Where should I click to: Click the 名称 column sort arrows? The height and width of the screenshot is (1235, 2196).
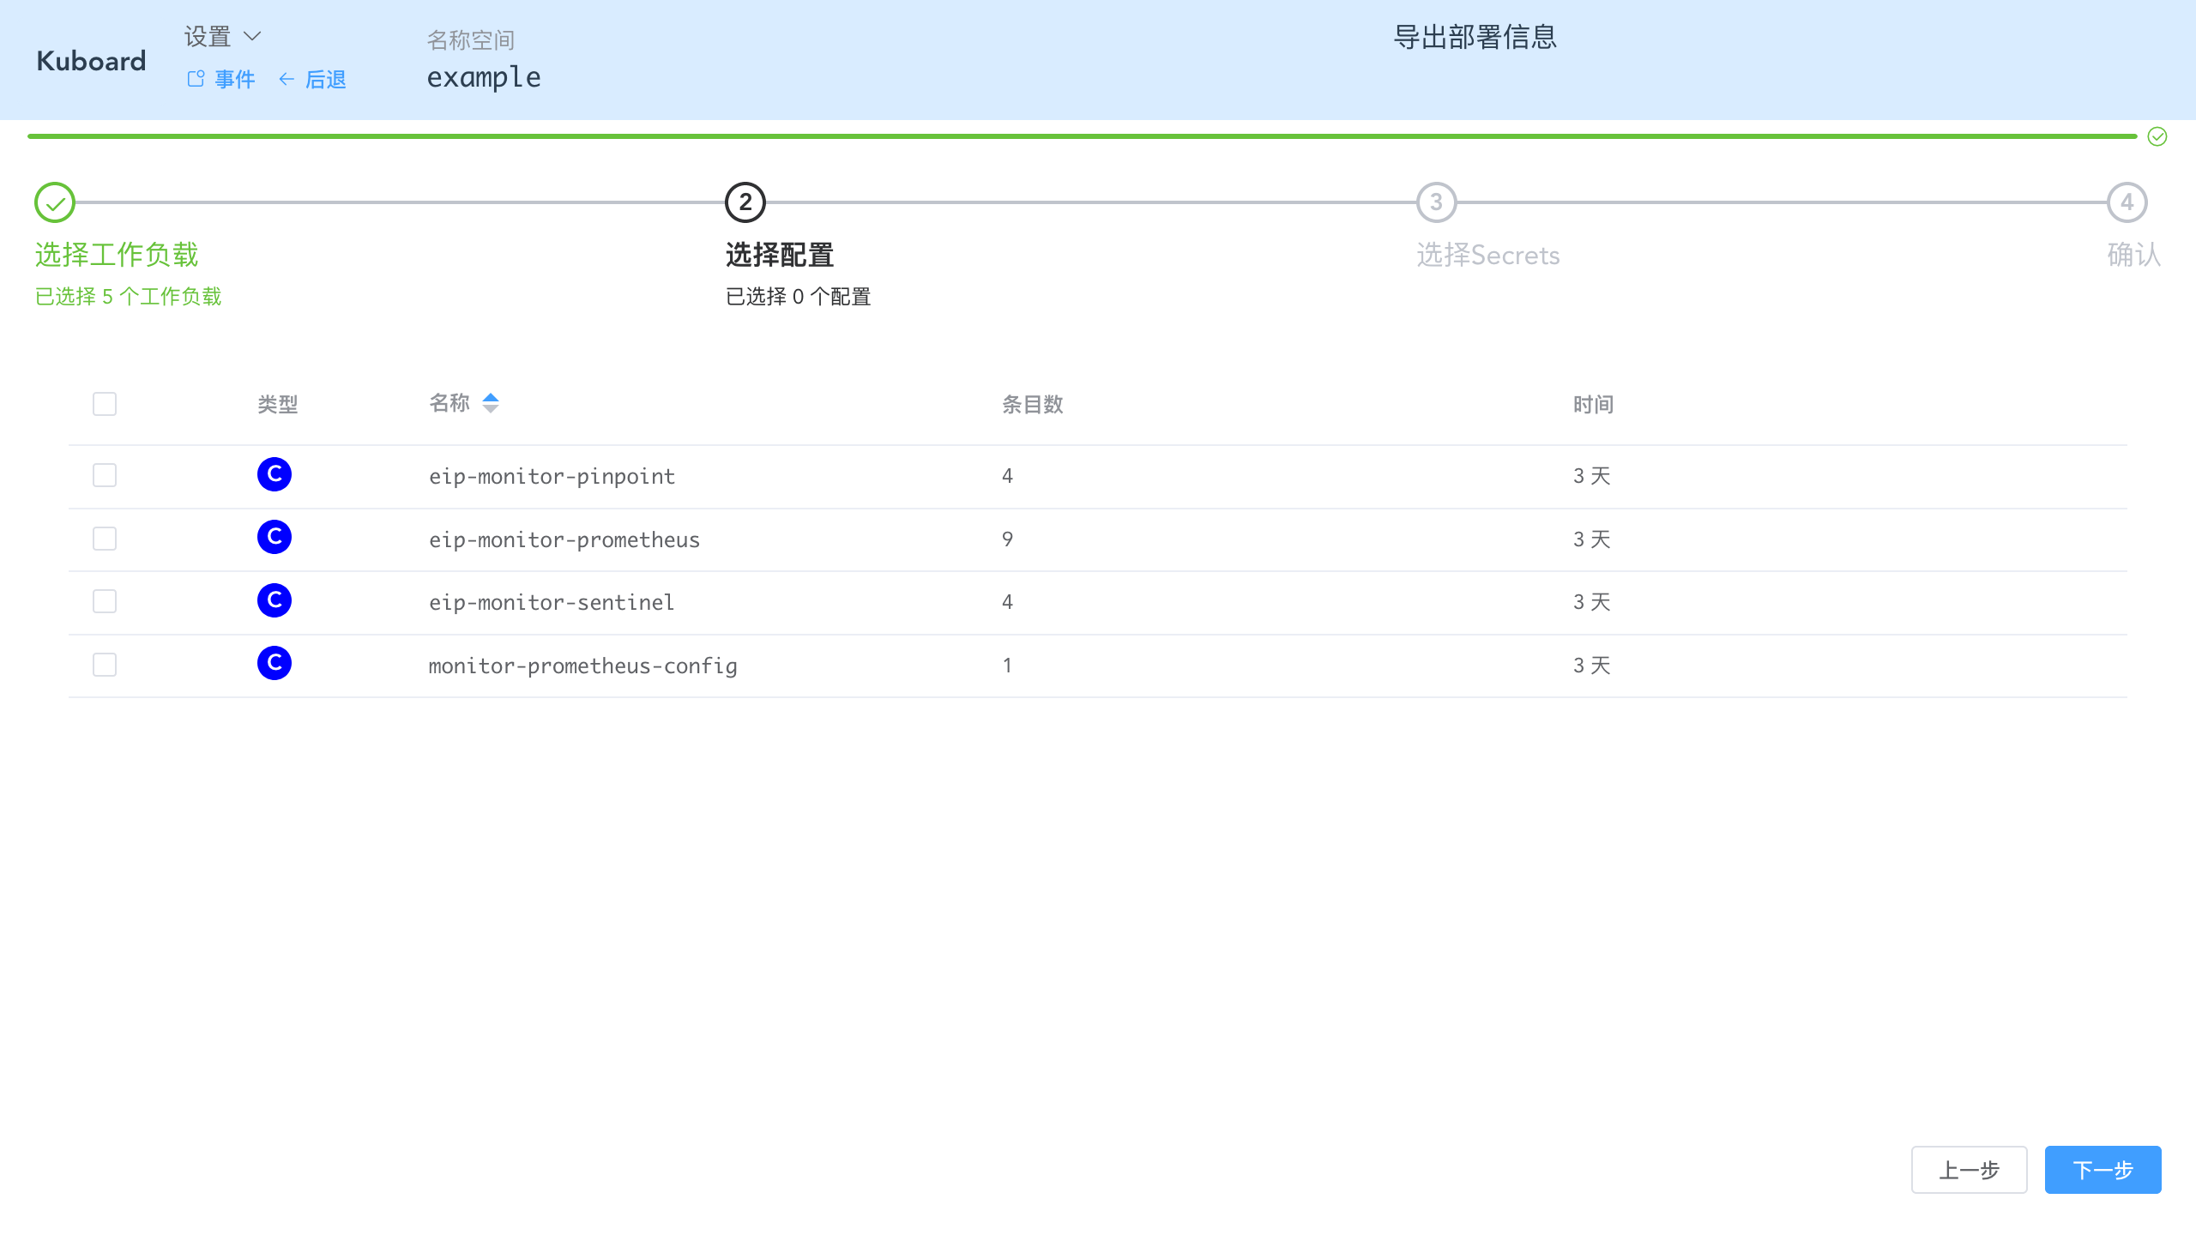pos(491,402)
